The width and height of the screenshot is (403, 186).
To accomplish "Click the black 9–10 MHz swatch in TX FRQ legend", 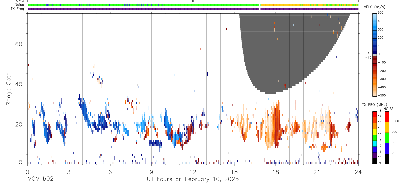I will click(x=374, y=161).
